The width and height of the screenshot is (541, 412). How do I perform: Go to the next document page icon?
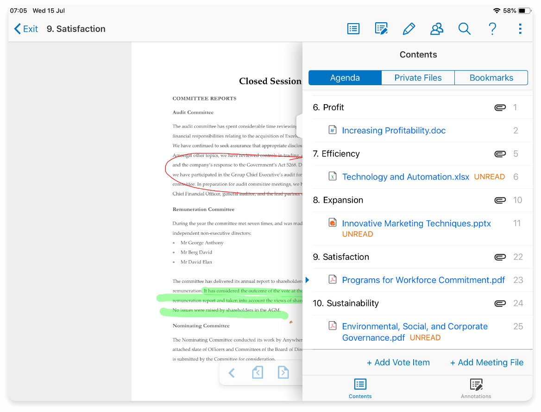[283, 373]
